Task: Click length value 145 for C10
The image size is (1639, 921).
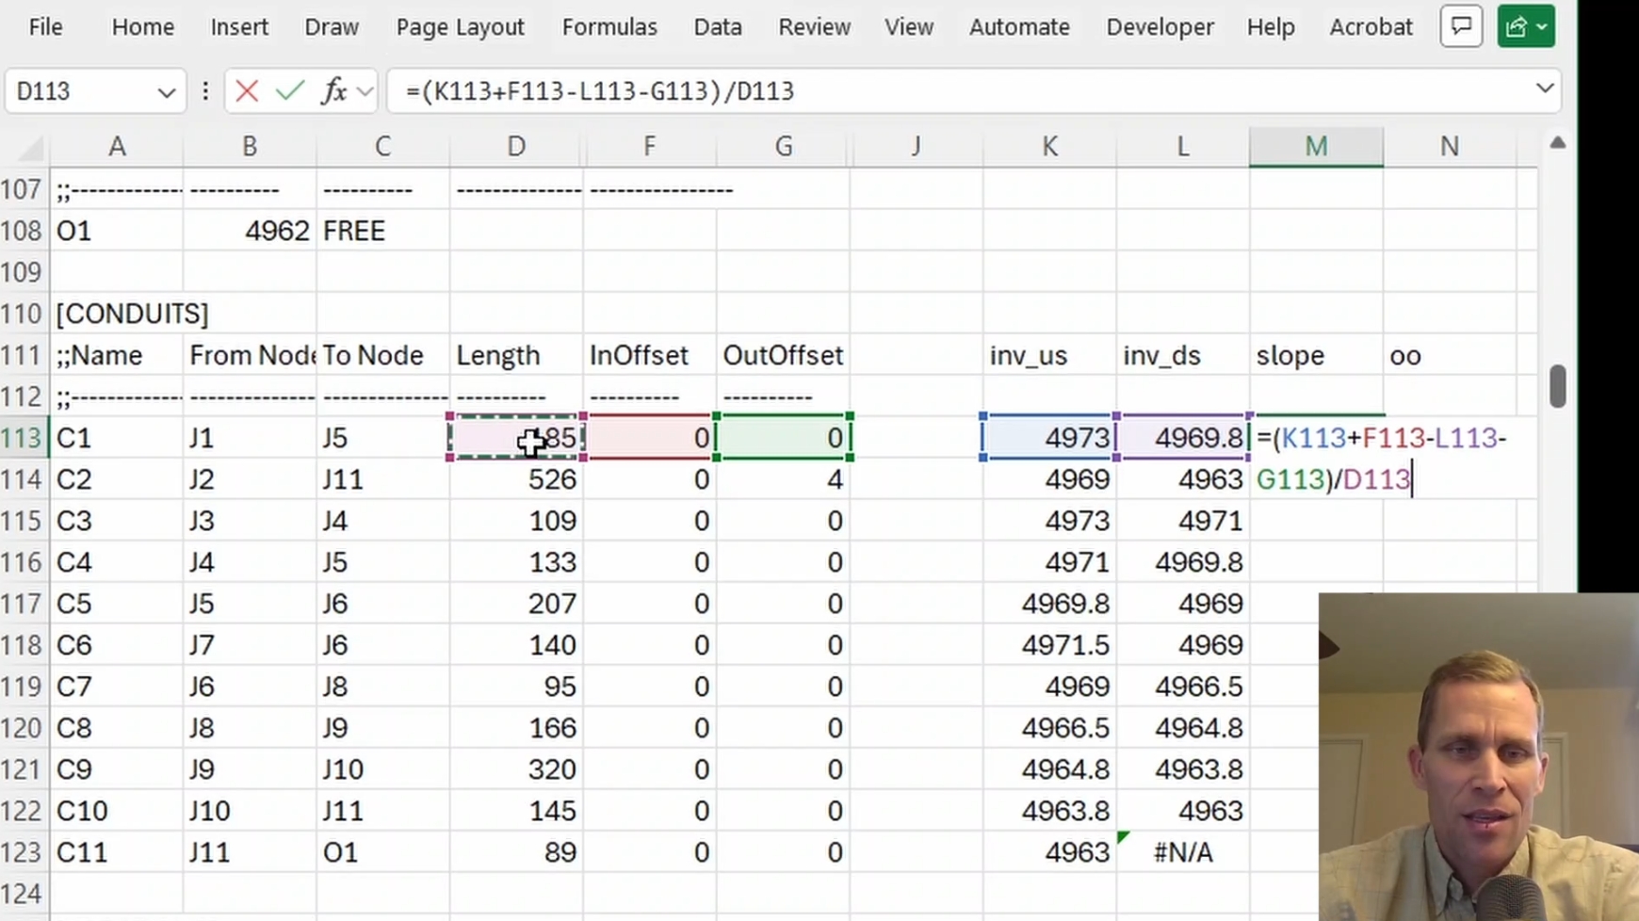Action: [516, 811]
